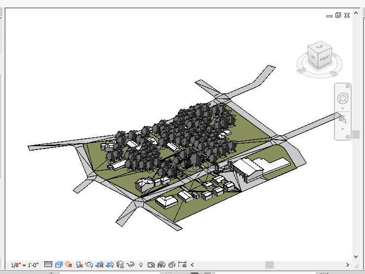Expand the steering wheel dropdown arrow
Screen dimensions: 365x274
[x=342, y=108]
